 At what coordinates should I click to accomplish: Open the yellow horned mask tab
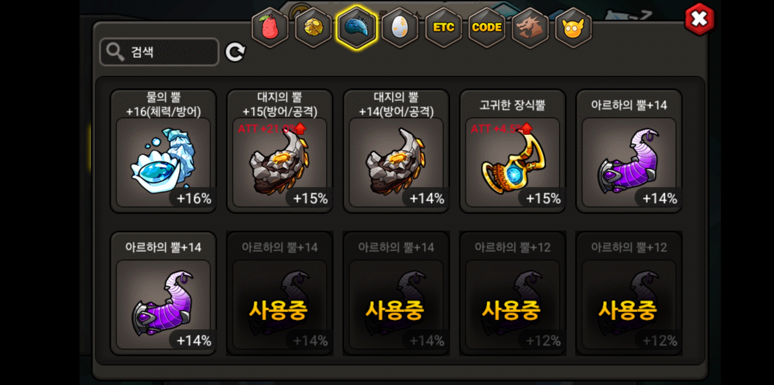573,27
